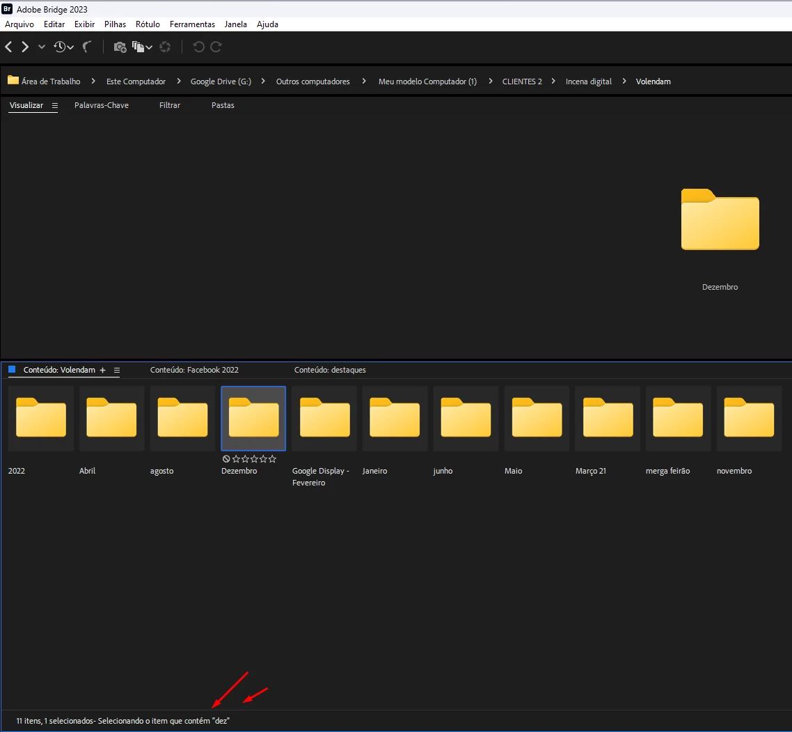Select the Conteúdo: Volendam tab
The width and height of the screenshot is (792, 732).
click(x=59, y=370)
